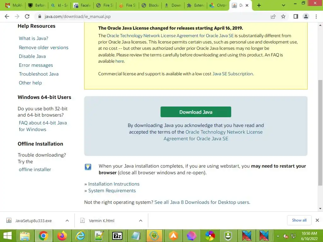
Task: Click the muted volume tray icon
Action: click(x=285, y=236)
